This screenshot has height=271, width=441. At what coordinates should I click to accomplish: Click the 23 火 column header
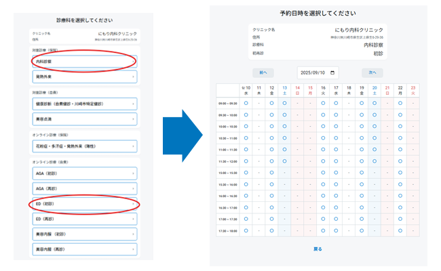click(413, 90)
